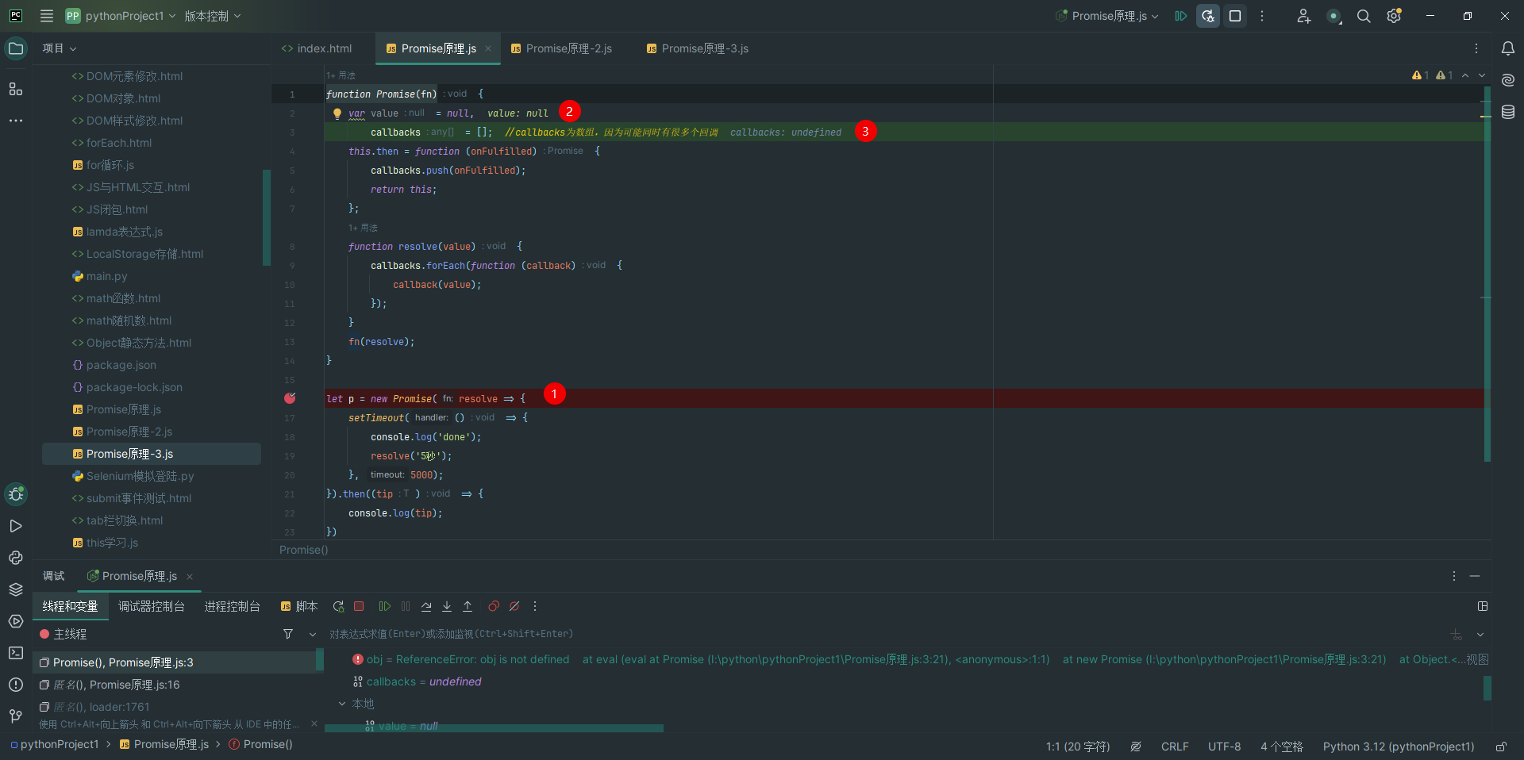The width and height of the screenshot is (1524, 760).
Task: Open the Git version control tool window
Action: tap(16, 716)
